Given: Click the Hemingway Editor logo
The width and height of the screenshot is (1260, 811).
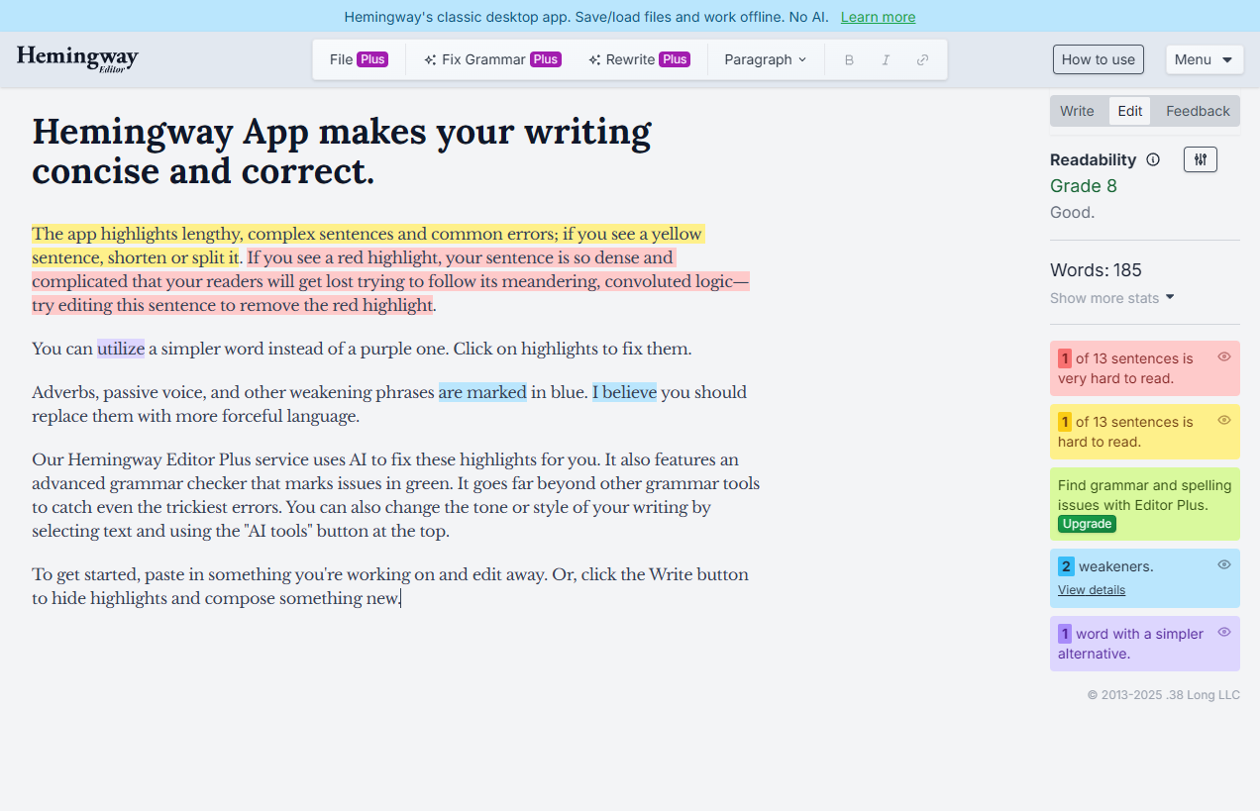Looking at the screenshot, I should pos(76,58).
